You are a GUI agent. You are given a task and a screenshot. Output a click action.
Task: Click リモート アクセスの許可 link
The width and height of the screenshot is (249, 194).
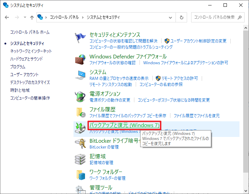[x=180, y=78]
